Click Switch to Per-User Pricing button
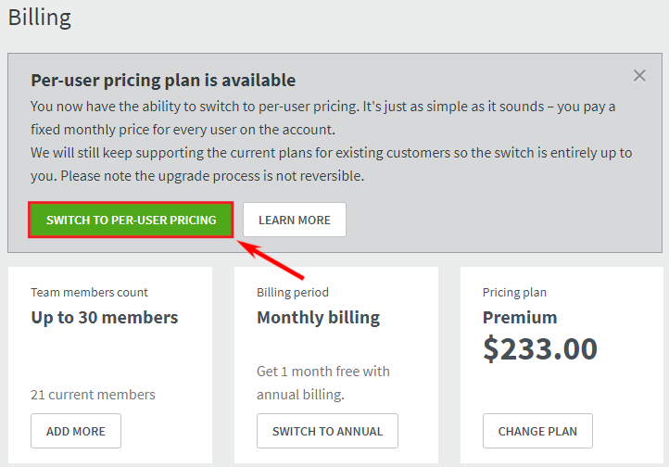This screenshot has height=467, width=669. coord(131,220)
